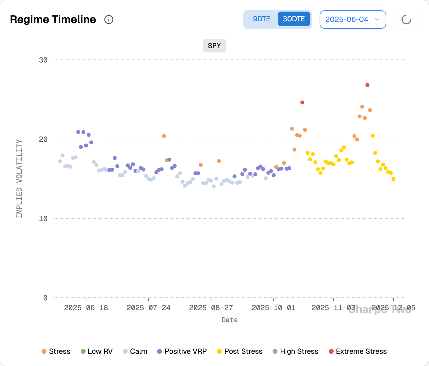Click the Post Stress yellow legend dot
This screenshot has height=366, width=429.
[x=219, y=351]
